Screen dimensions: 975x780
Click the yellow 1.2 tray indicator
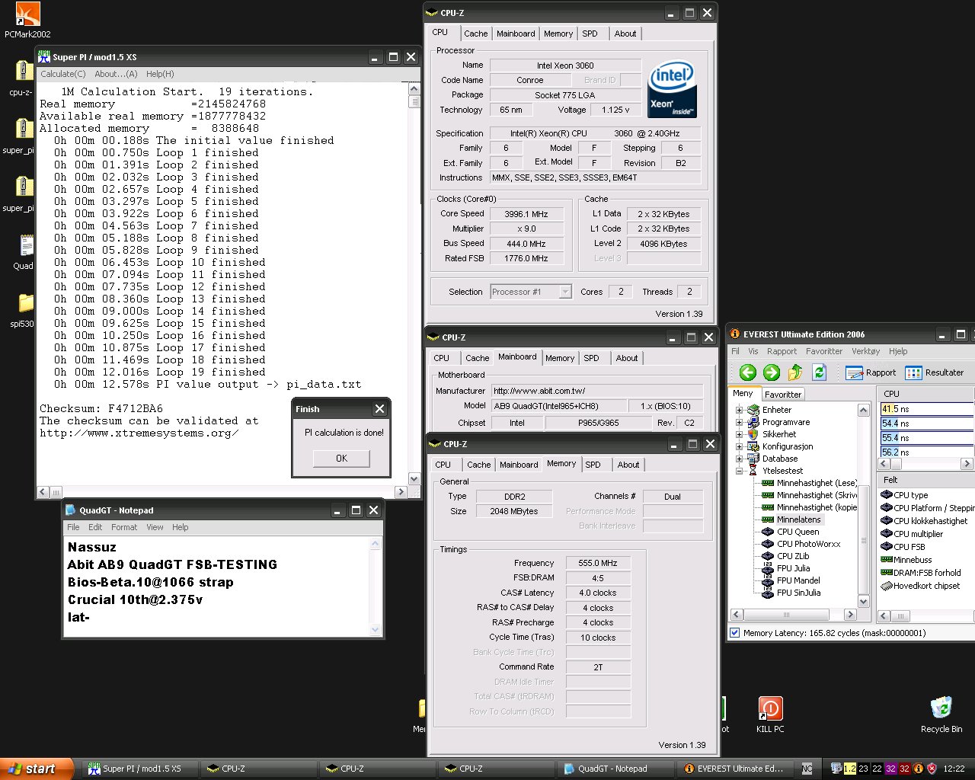click(850, 769)
